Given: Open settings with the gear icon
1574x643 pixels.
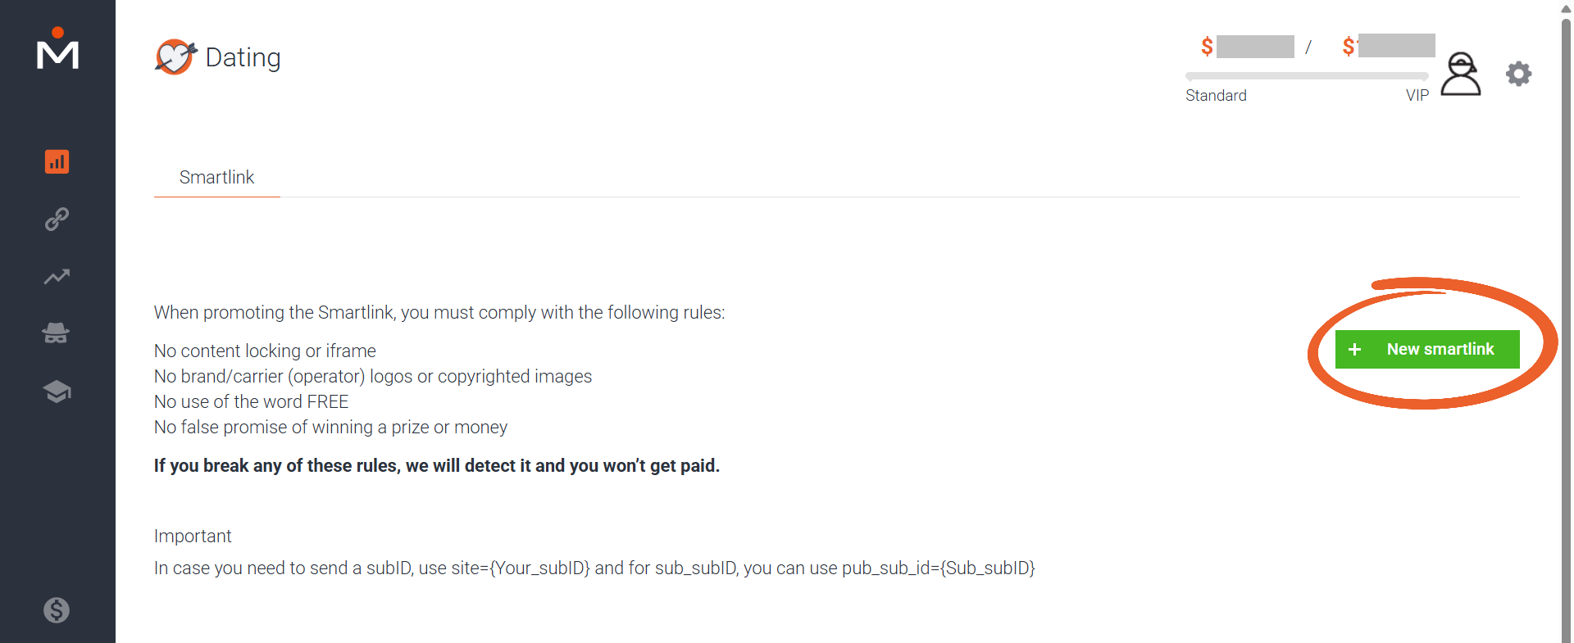Looking at the screenshot, I should click(1519, 74).
